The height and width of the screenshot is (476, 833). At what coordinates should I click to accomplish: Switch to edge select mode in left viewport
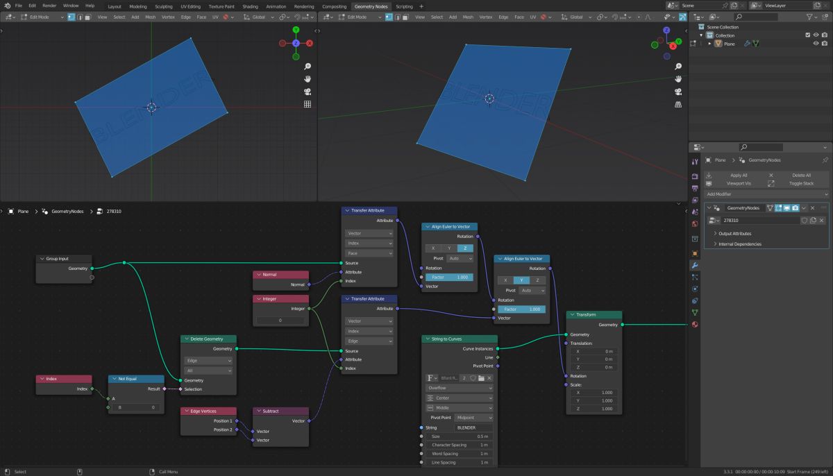(x=80, y=17)
